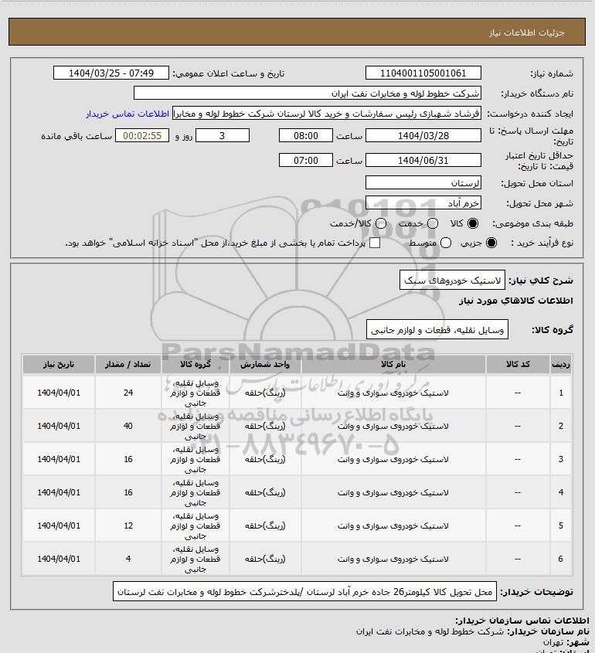Click the delivery province field لرستان
This screenshot has width=595, height=653.
(423, 183)
